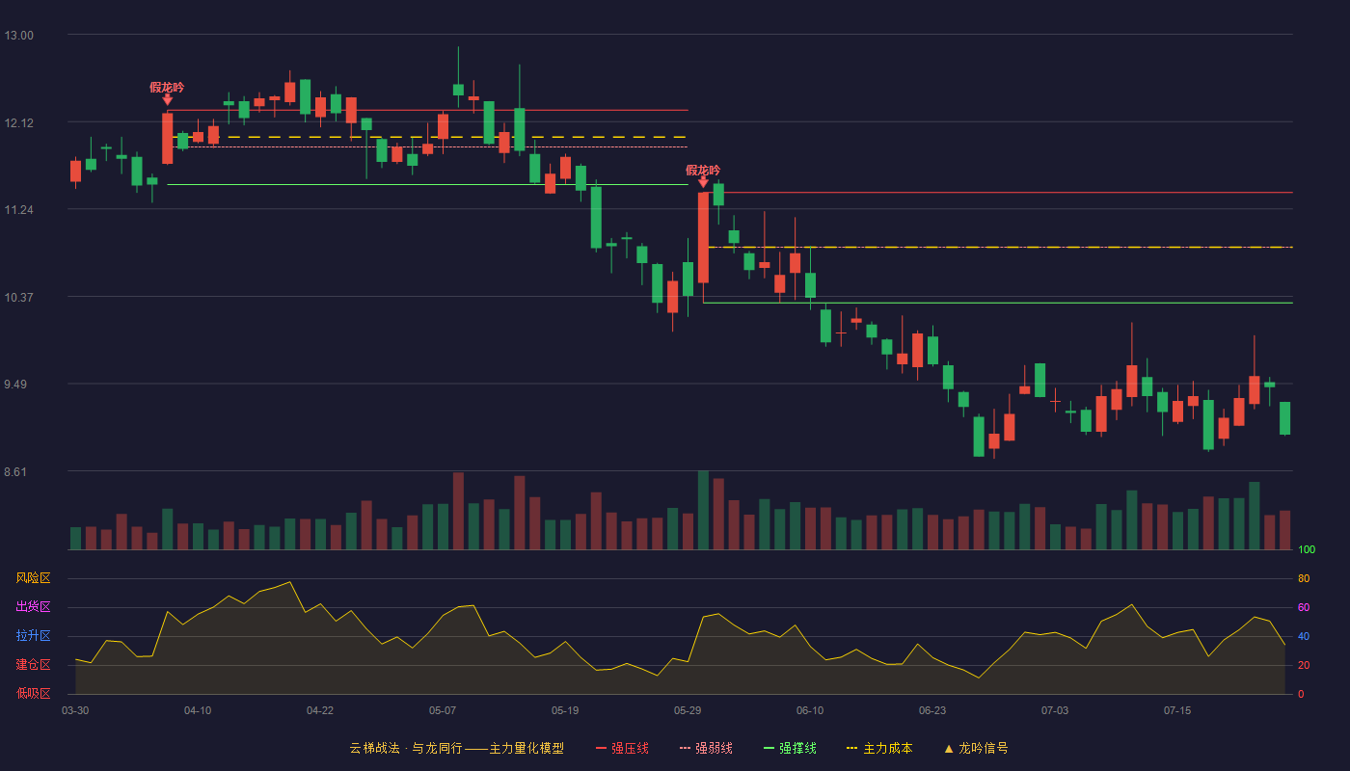Click the 低吸区 zone label
The height and width of the screenshot is (771, 1350).
pos(33,693)
